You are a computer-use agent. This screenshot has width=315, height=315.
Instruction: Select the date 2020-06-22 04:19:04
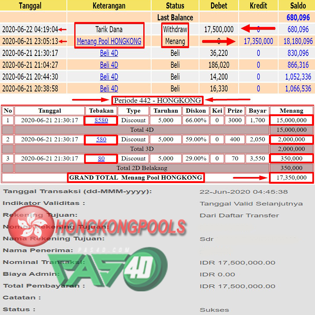[x=30, y=29]
